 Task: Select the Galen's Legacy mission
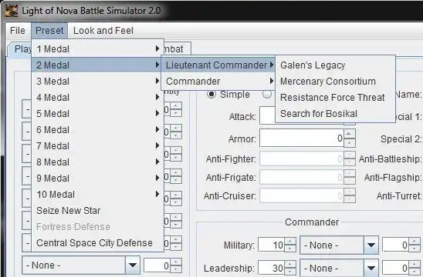coord(335,65)
